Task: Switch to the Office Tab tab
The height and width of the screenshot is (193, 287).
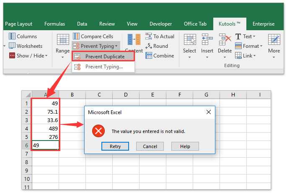Action: (x=195, y=24)
